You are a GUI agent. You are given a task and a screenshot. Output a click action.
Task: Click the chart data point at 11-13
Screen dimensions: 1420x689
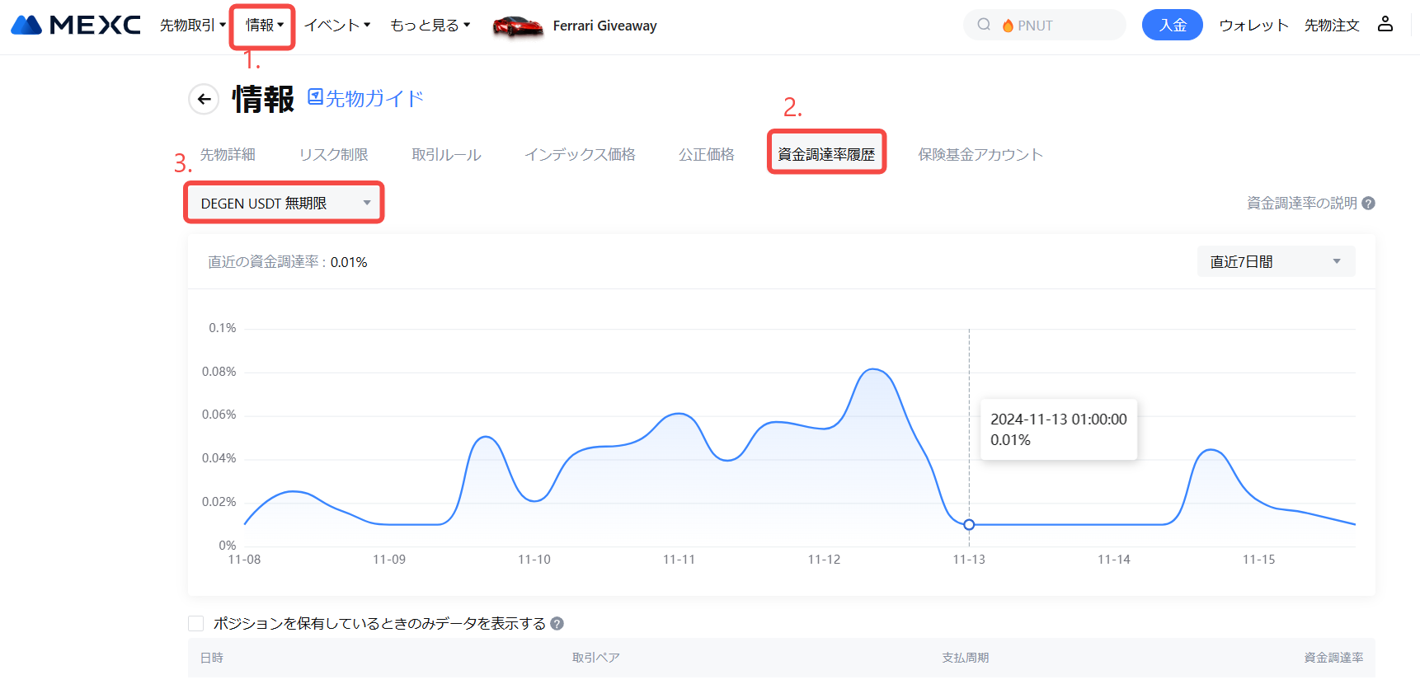coord(969,525)
